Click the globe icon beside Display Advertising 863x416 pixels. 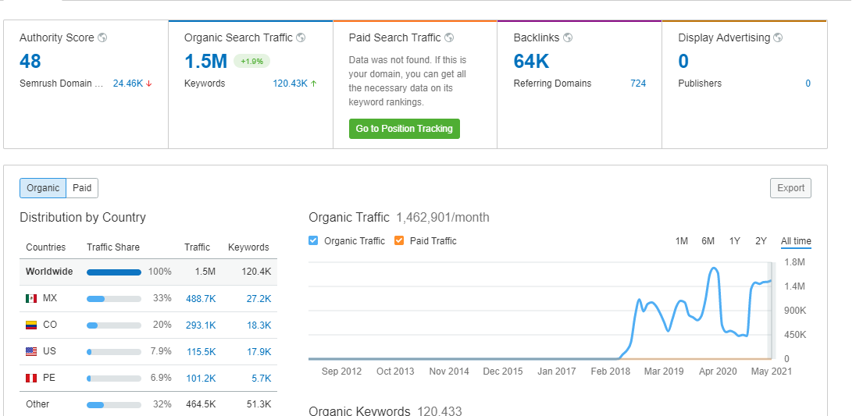click(x=778, y=38)
